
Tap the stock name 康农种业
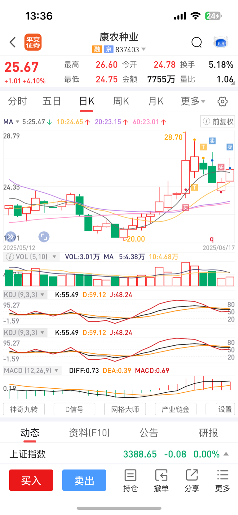pos(119,37)
